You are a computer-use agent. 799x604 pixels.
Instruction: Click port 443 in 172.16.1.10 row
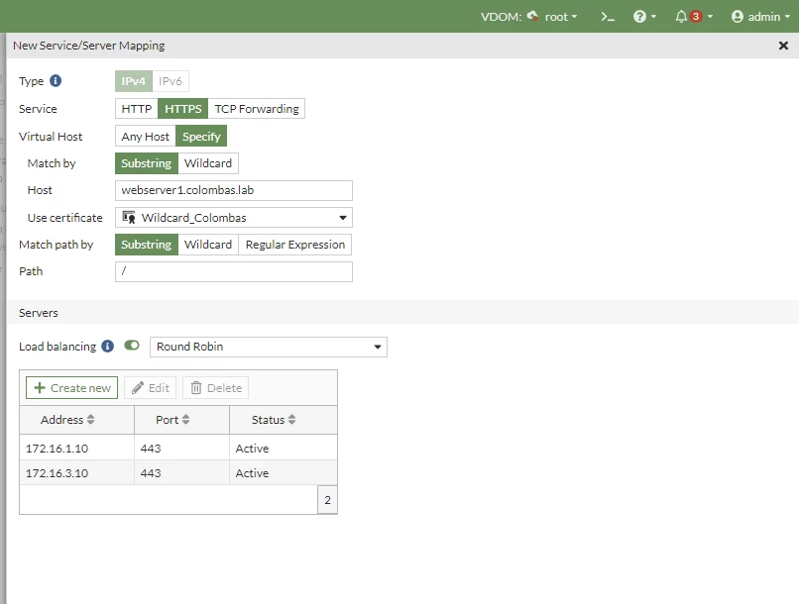click(x=151, y=449)
